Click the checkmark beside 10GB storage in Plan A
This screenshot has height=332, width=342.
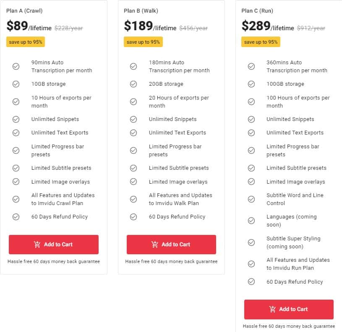[16, 84]
